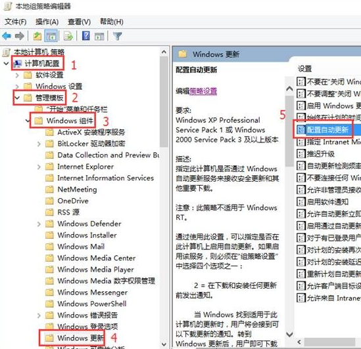Viewport: 361px width, 349px height.
Task: Click the Export list toolbar icon
Action: (68, 36)
